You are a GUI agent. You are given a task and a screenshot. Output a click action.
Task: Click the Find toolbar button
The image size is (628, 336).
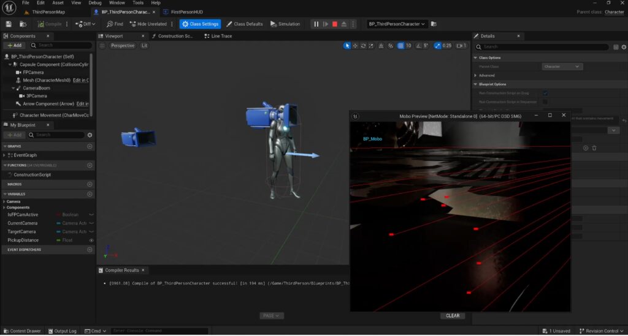pyautogui.click(x=114, y=24)
